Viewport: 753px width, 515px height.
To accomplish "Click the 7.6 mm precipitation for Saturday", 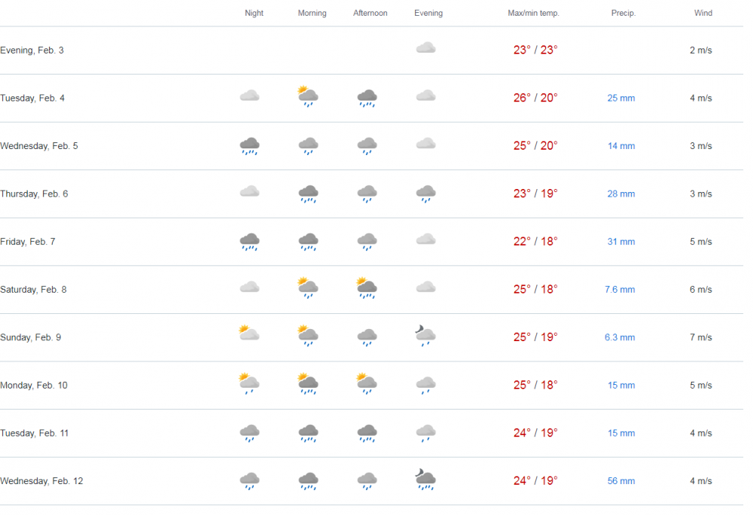I will [620, 289].
